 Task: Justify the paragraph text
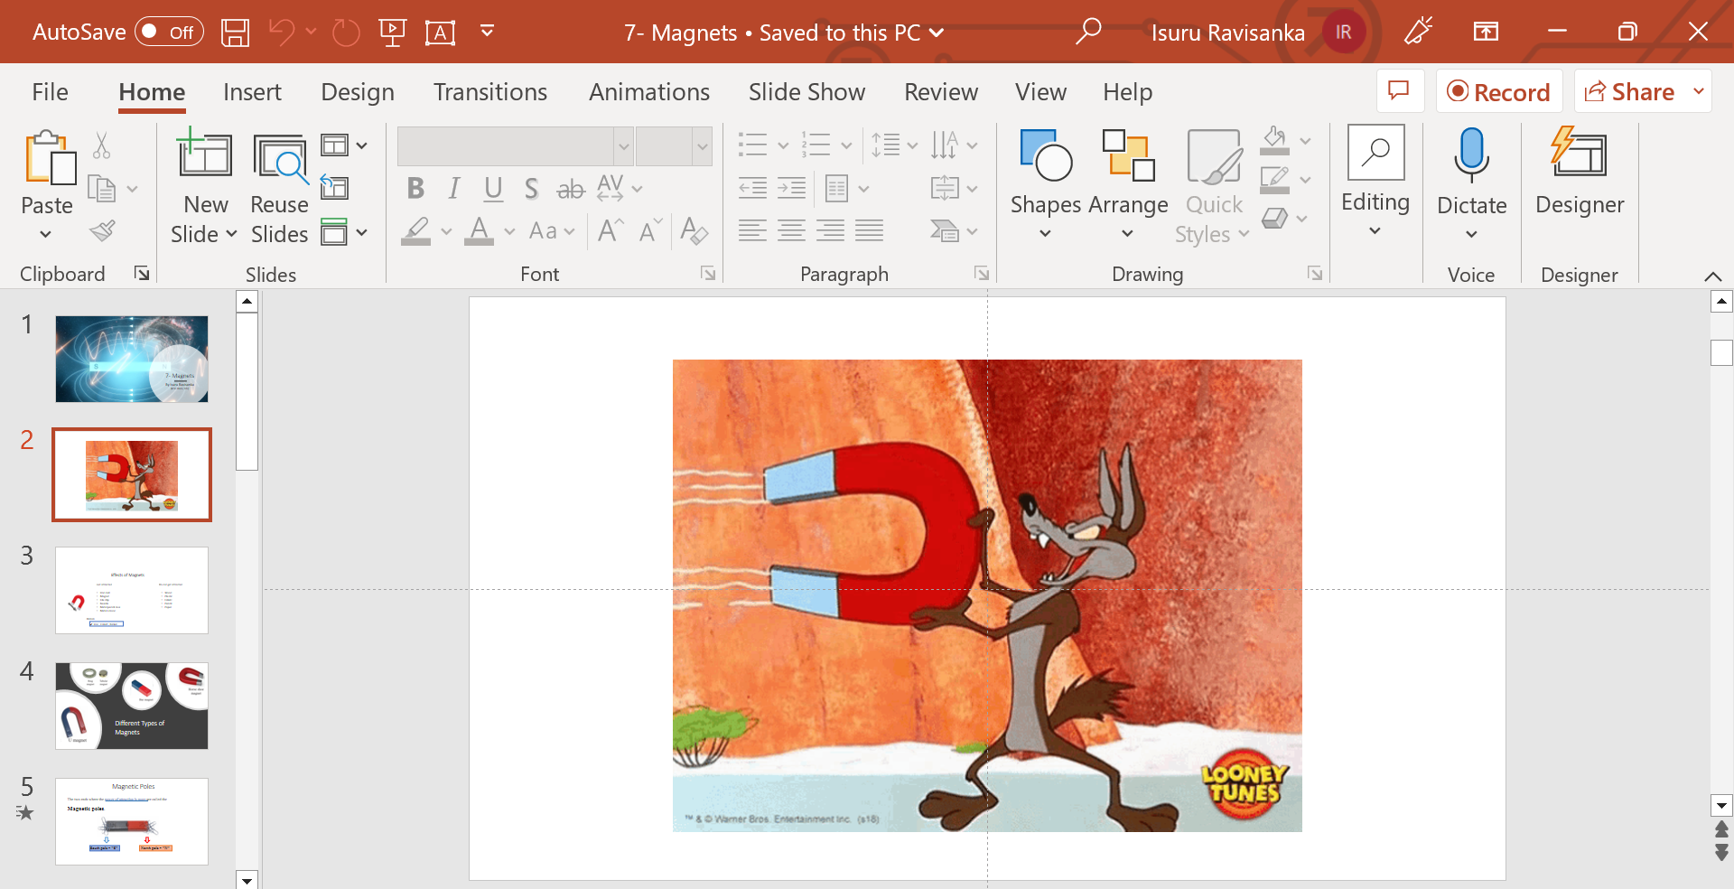click(x=869, y=231)
